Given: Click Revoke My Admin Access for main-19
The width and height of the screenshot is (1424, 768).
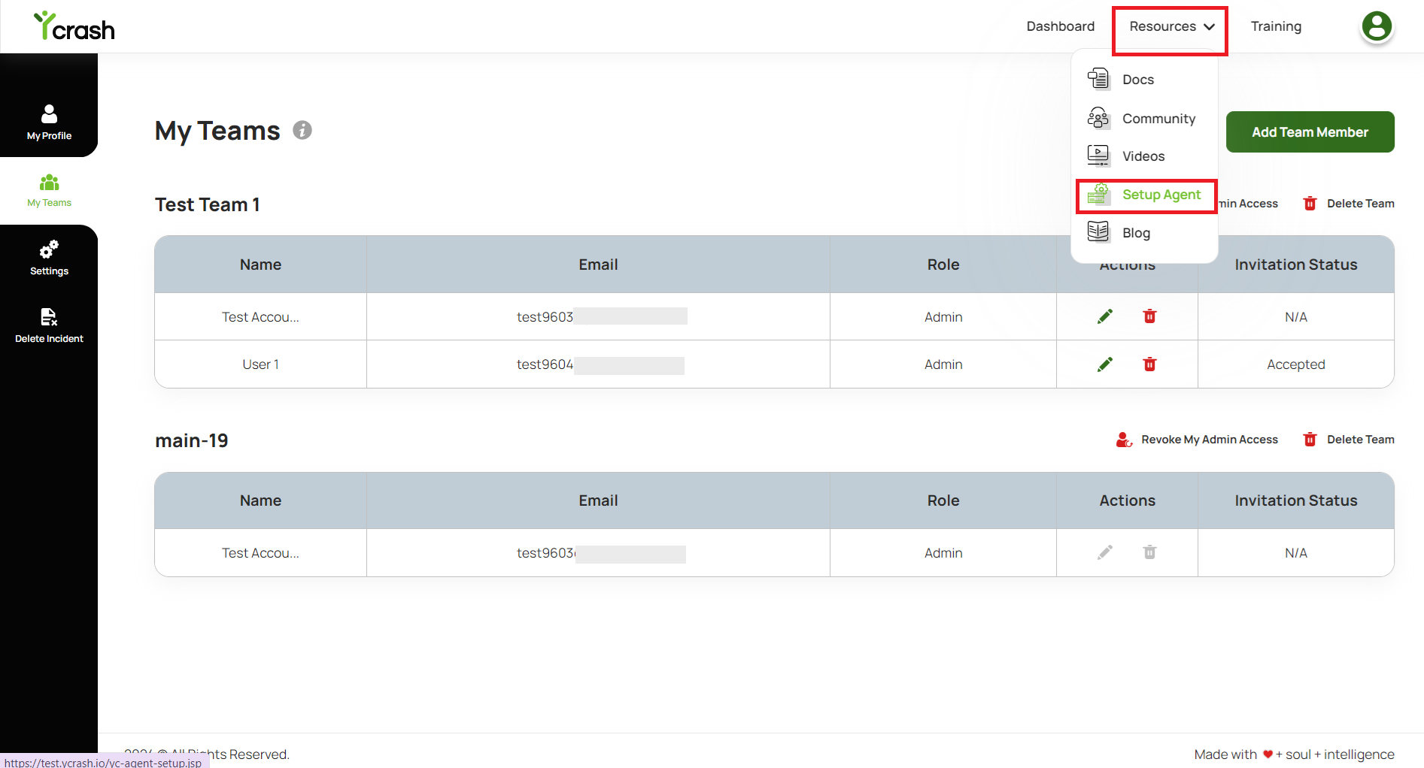Looking at the screenshot, I should pos(1209,439).
